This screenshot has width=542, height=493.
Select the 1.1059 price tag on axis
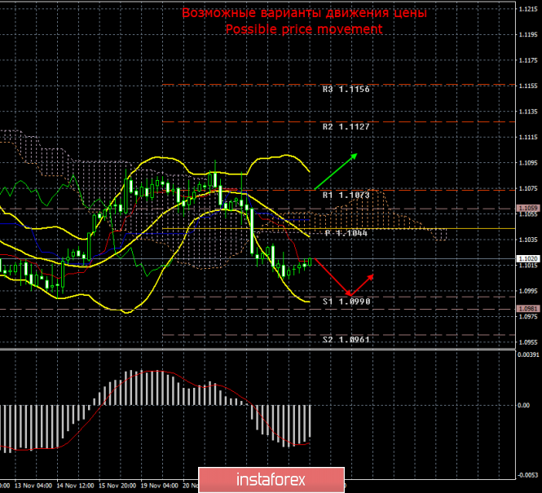pos(528,209)
